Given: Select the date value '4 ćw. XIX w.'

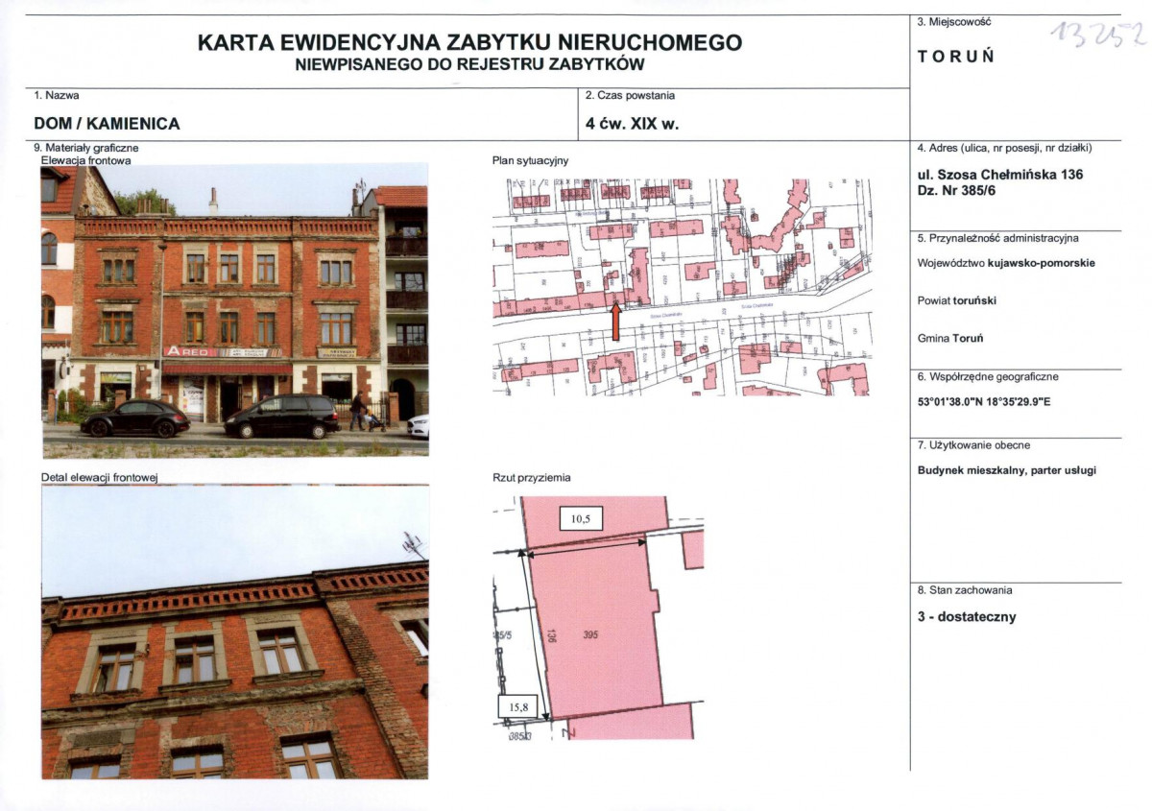Looking at the screenshot, I should [633, 123].
